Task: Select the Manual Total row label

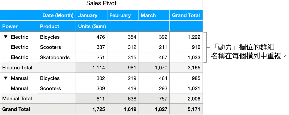Action: tap(17, 99)
